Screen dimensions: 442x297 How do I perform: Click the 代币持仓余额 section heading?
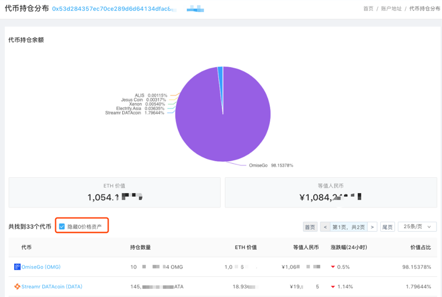(26, 40)
